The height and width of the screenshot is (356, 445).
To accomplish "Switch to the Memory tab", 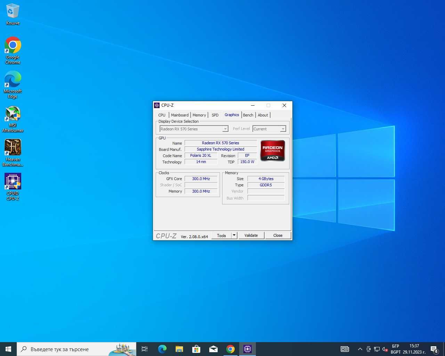I will point(199,115).
